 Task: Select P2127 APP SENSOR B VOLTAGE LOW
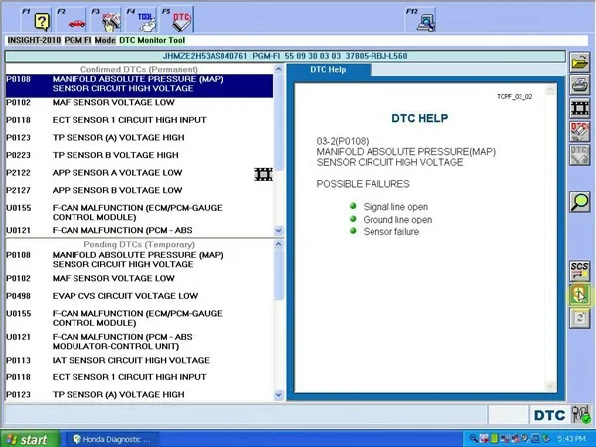pyautogui.click(x=139, y=191)
